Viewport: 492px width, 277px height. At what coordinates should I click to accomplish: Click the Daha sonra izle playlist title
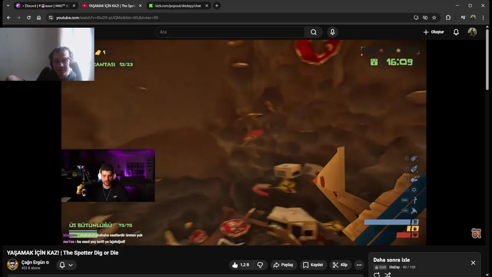tap(391, 260)
